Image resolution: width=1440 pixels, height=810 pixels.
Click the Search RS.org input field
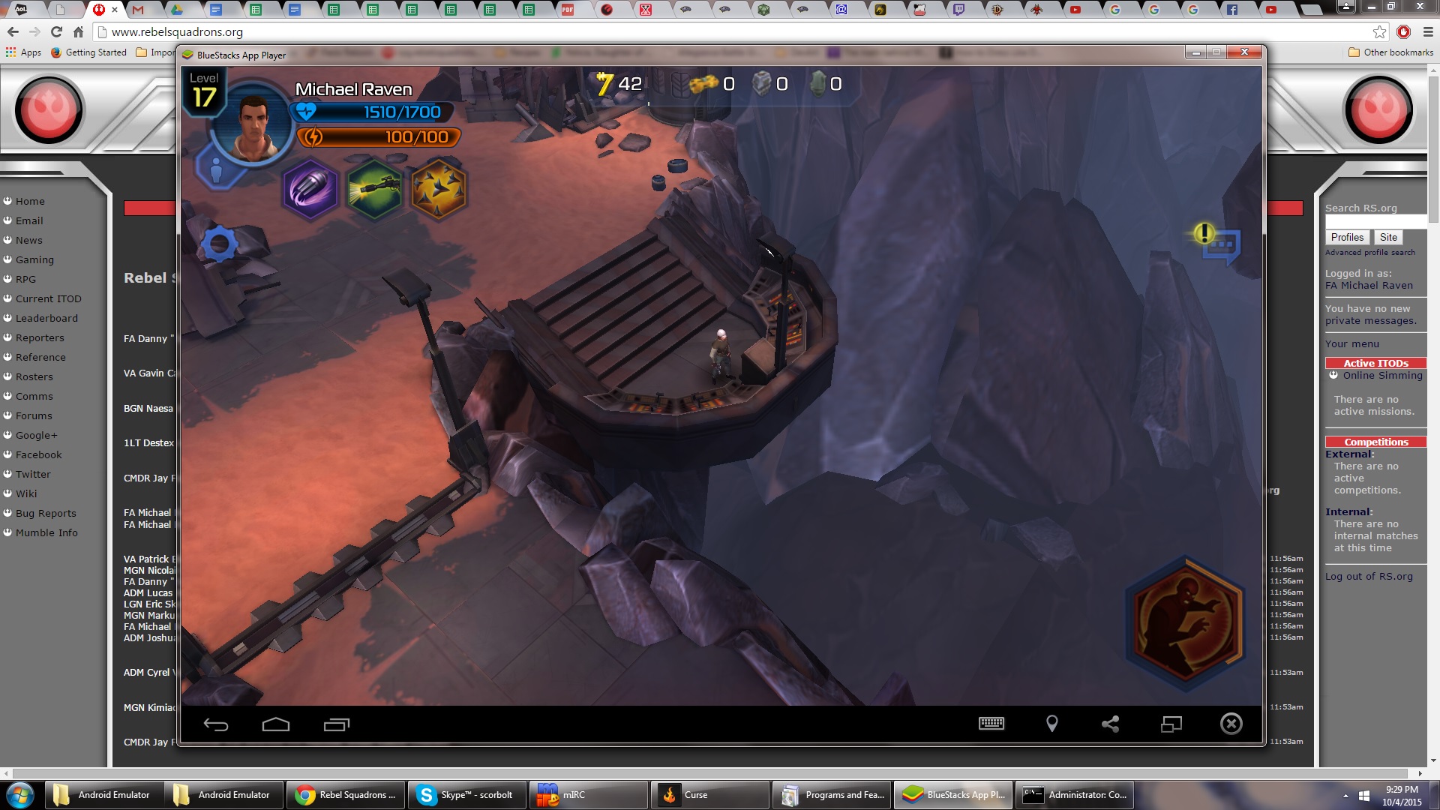(x=1375, y=222)
